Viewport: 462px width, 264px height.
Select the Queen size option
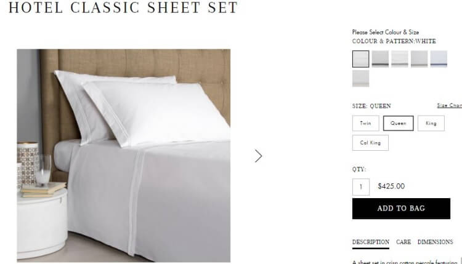coord(399,123)
